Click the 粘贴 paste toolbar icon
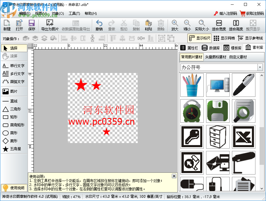The width and height of the screenshot is (266, 201). pos(148,25)
